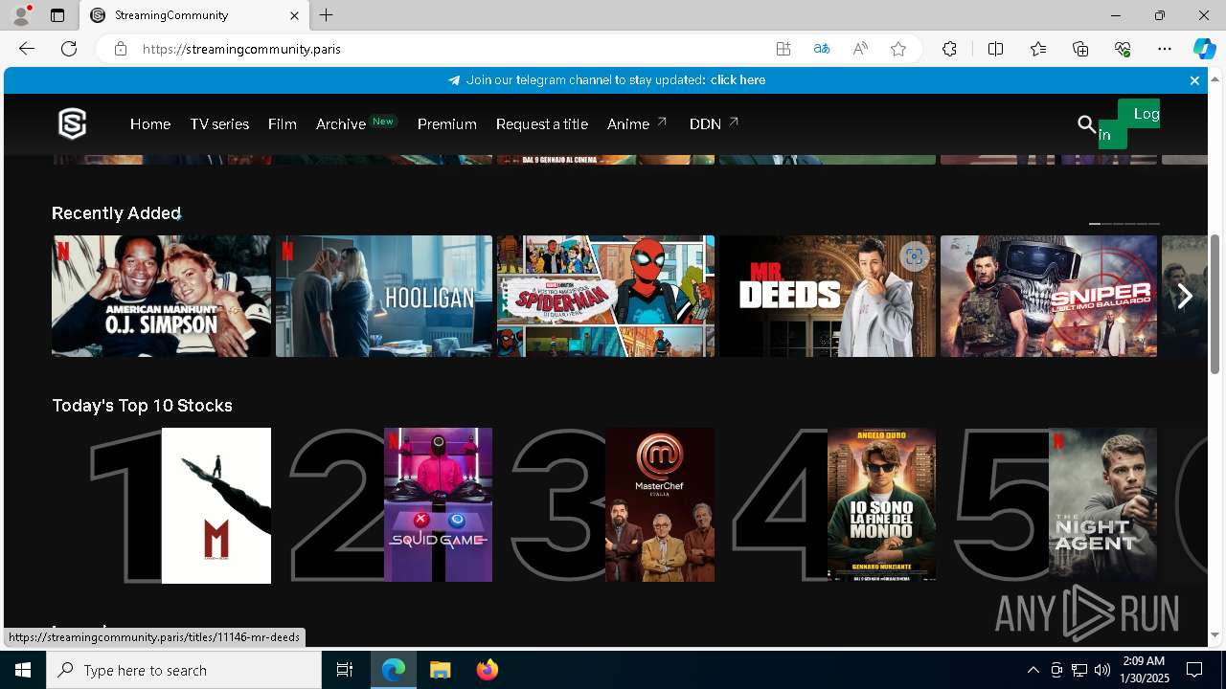Open the Favorites list icon
The width and height of the screenshot is (1226, 689).
coord(1038,49)
